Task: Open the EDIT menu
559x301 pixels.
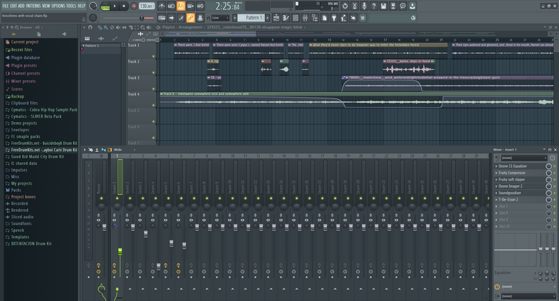Action: pyautogui.click(x=13, y=6)
